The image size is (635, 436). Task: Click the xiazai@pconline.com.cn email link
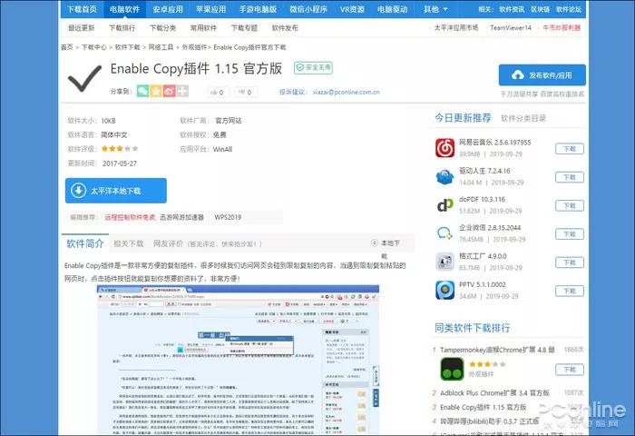click(347, 92)
